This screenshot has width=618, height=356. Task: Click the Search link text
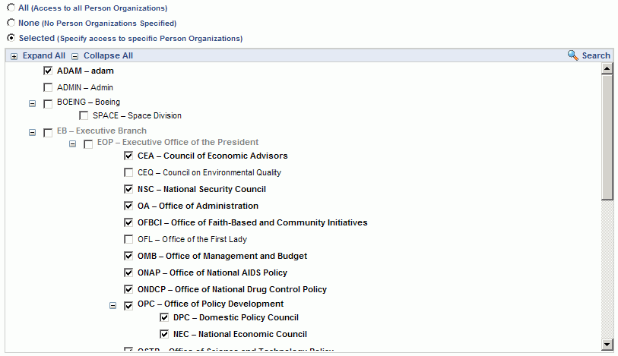pos(596,55)
